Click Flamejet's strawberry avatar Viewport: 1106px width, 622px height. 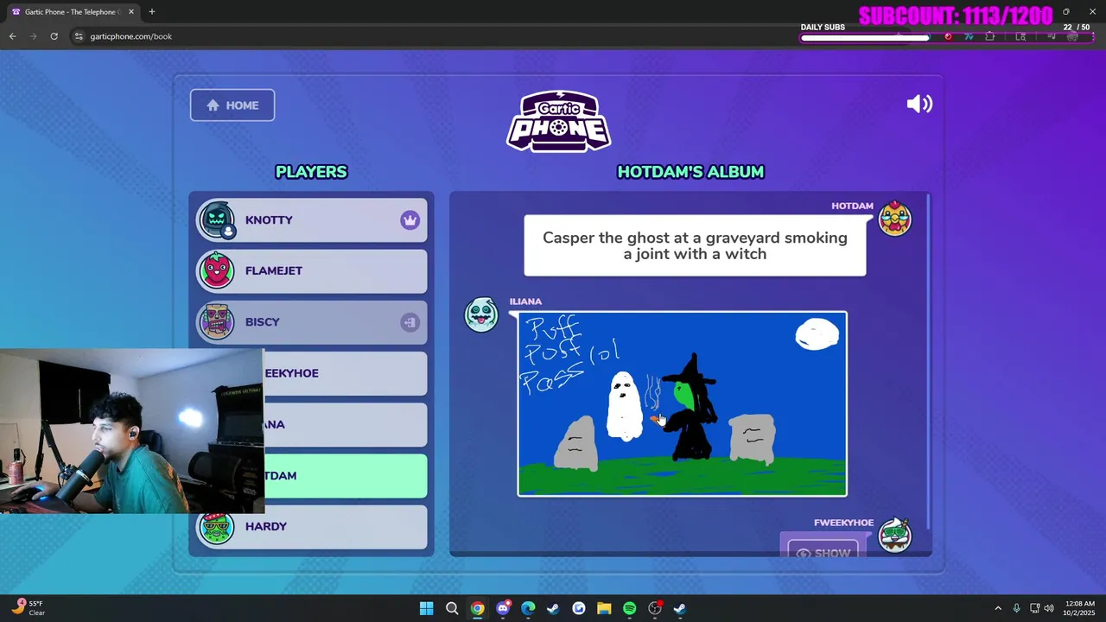217,271
